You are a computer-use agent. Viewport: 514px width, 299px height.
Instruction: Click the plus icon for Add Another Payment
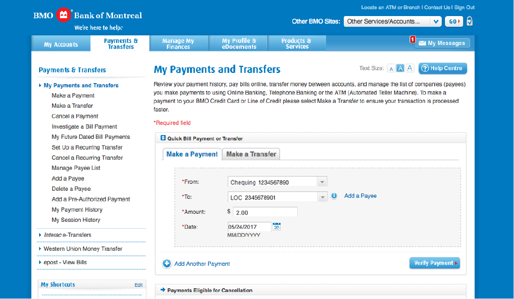[167, 264]
